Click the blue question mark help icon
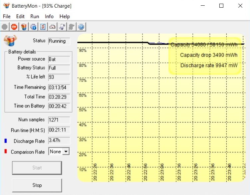 pos(81,27)
